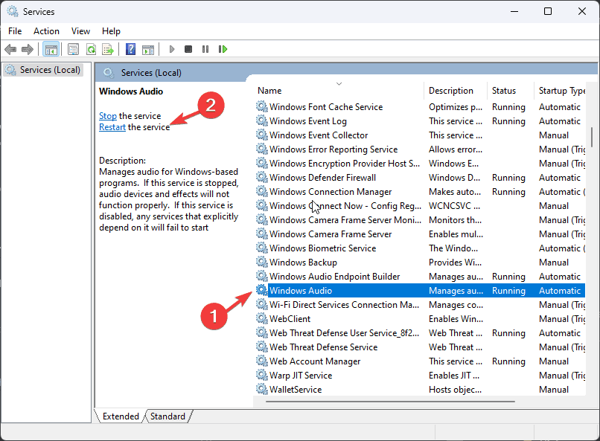Click the Stop the service link
Image resolution: width=600 pixels, height=441 pixels.
pyautogui.click(x=107, y=116)
